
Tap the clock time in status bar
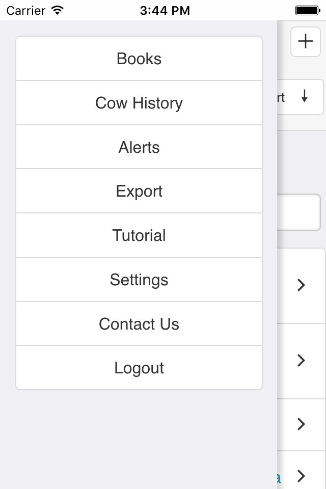165,10
